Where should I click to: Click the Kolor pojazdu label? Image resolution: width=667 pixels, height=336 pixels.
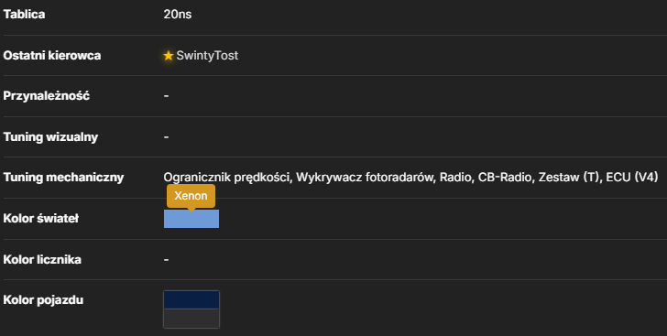tap(43, 300)
